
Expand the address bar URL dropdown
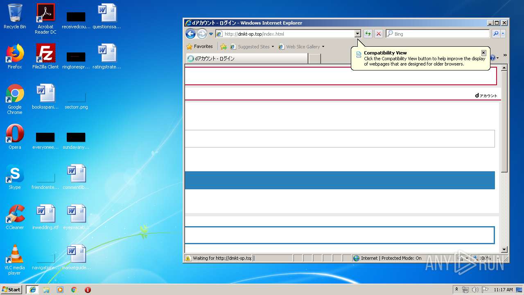pyautogui.click(x=357, y=34)
